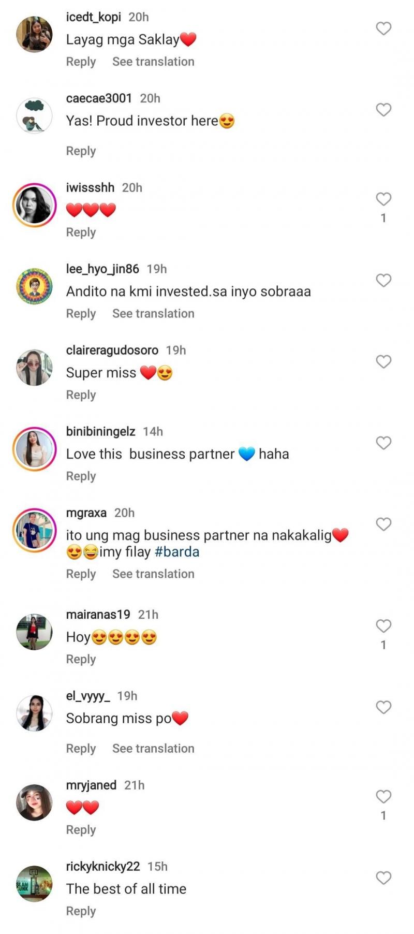Toggle like on mryjaned's hearts comment
Image resolution: width=414 pixels, height=934 pixels.
[x=383, y=796]
